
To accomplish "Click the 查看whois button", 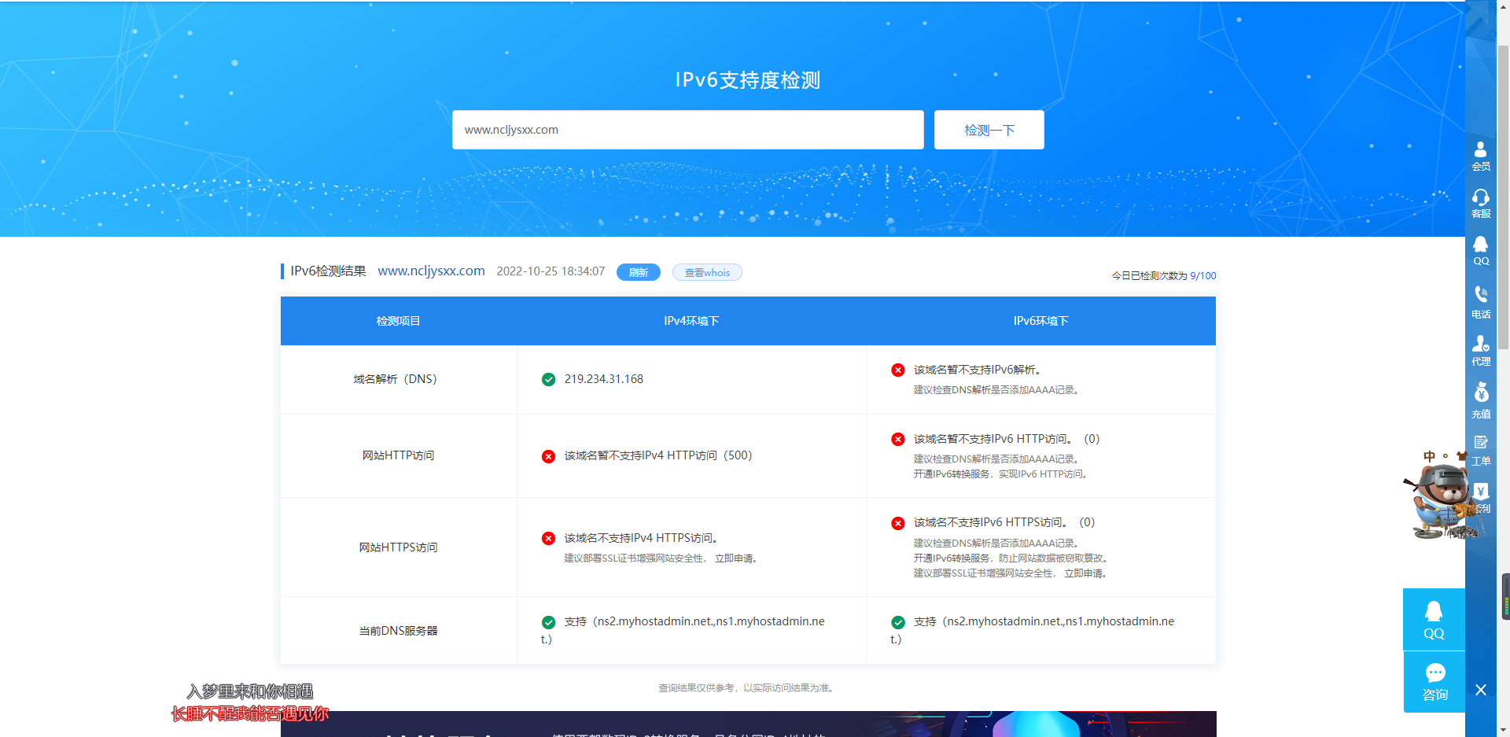I will tap(706, 273).
